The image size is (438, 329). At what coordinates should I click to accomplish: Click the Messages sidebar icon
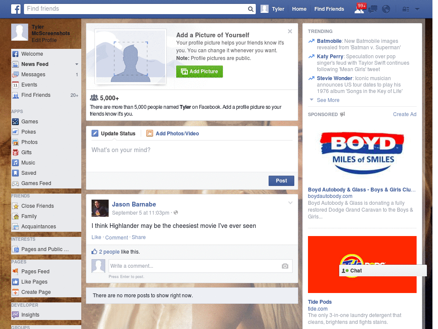pos(15,75)
